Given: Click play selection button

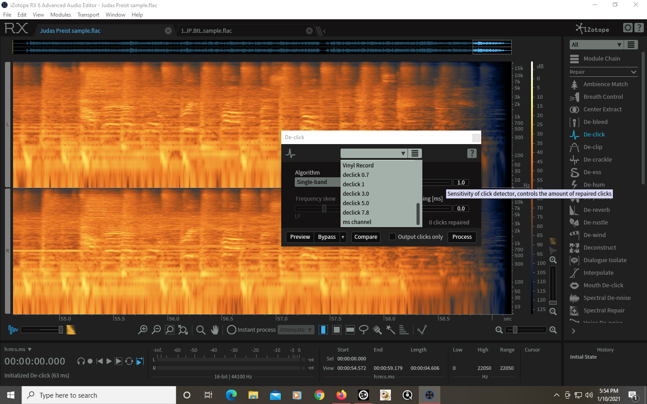Looking at the screenshot, I should click(119, 361).
